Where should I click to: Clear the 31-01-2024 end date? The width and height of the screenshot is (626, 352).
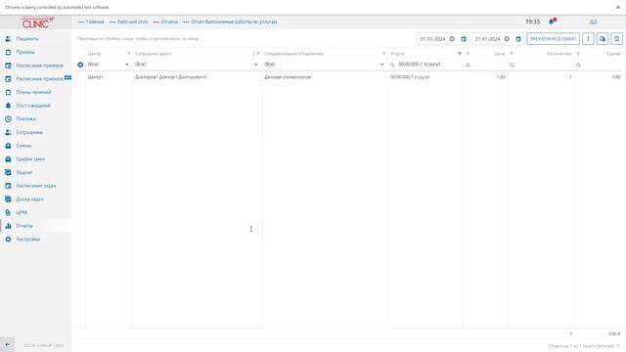(x=507, y=39)
